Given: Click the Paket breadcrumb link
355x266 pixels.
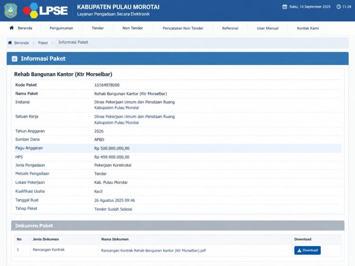Looking at the screenshot, I should click(43, 43).
